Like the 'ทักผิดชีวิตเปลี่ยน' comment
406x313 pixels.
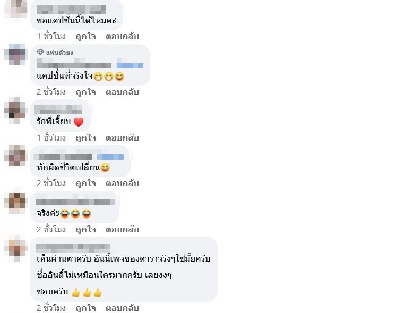(85, 184)
